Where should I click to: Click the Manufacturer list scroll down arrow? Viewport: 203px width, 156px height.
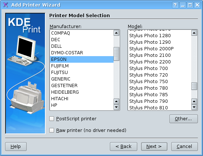pos(116,107)
